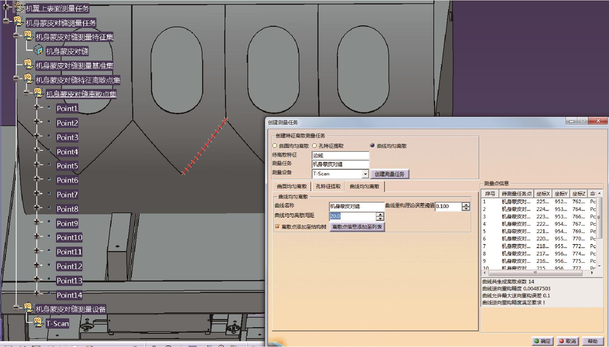Open the 测量设备 T-Scan dropdown

point(365,174)
